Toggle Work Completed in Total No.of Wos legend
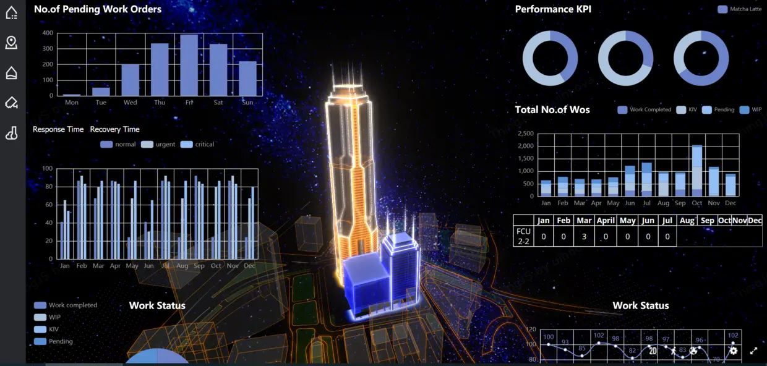767x366 pixels. click(x=644, y=109)
